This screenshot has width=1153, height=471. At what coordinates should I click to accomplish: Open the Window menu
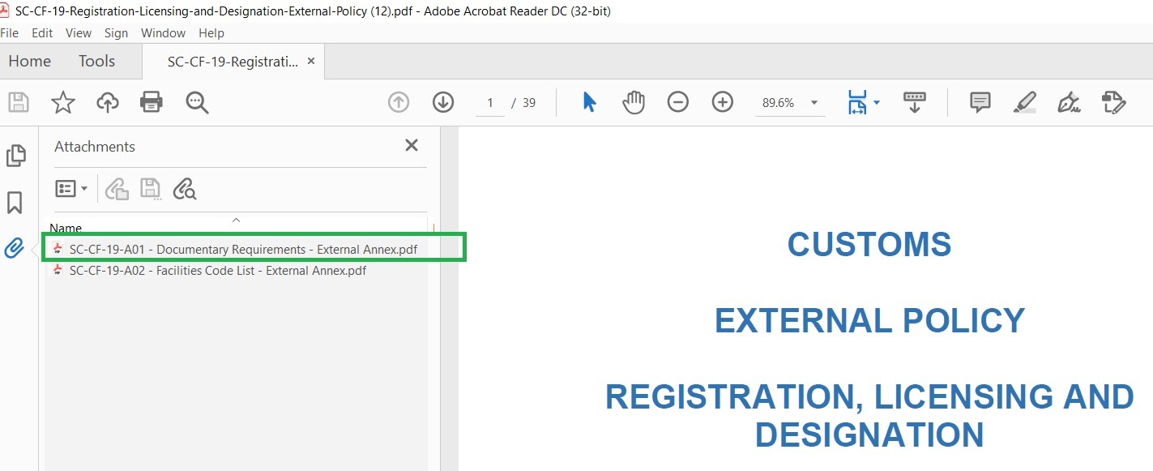(x=163, y=33)
